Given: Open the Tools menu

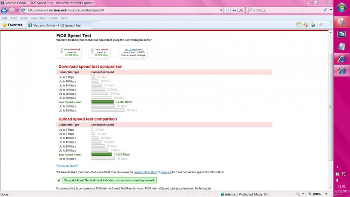Looking at the screenshot, I should pos(53,18).
